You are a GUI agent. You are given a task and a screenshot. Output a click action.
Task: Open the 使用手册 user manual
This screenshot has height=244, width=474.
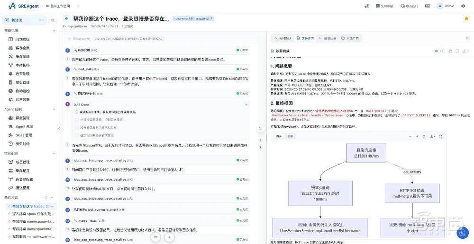click(x=384, y=6)
